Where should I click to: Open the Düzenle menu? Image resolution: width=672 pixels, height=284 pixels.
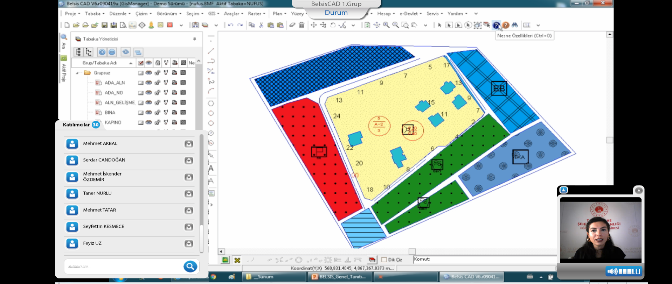(x=120, y=14)
